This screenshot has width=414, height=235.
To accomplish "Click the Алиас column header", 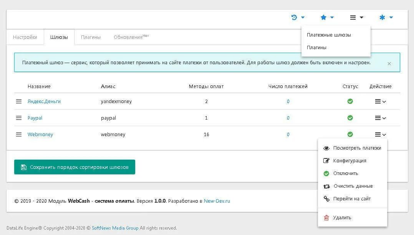I will click(x=108, y=87).
